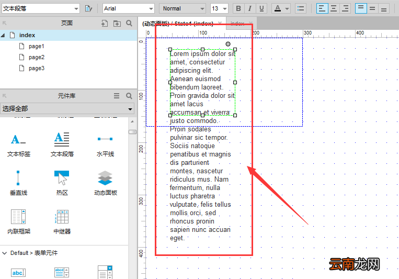Align text to top
Image resolution: width=399 pixels, height=279 pixels.
361,8
